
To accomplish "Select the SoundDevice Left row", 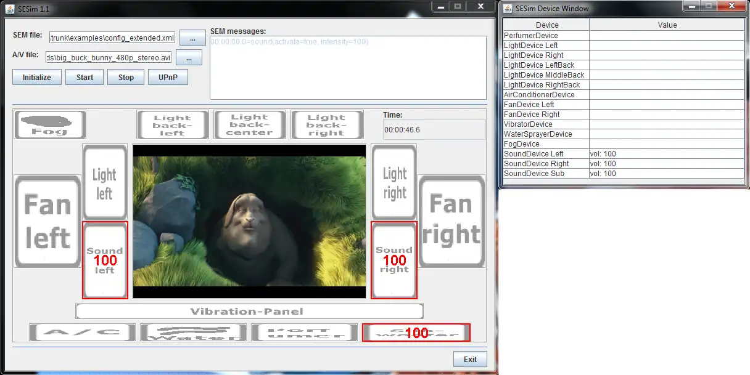I will [x=624, y=154].
